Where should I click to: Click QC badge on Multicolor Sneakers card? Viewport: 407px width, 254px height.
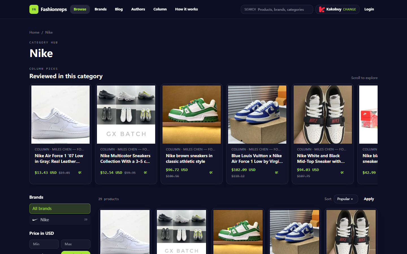[146, 172]
